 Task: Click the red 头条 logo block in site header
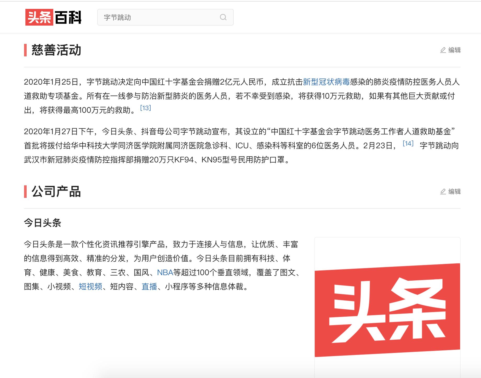39,17
